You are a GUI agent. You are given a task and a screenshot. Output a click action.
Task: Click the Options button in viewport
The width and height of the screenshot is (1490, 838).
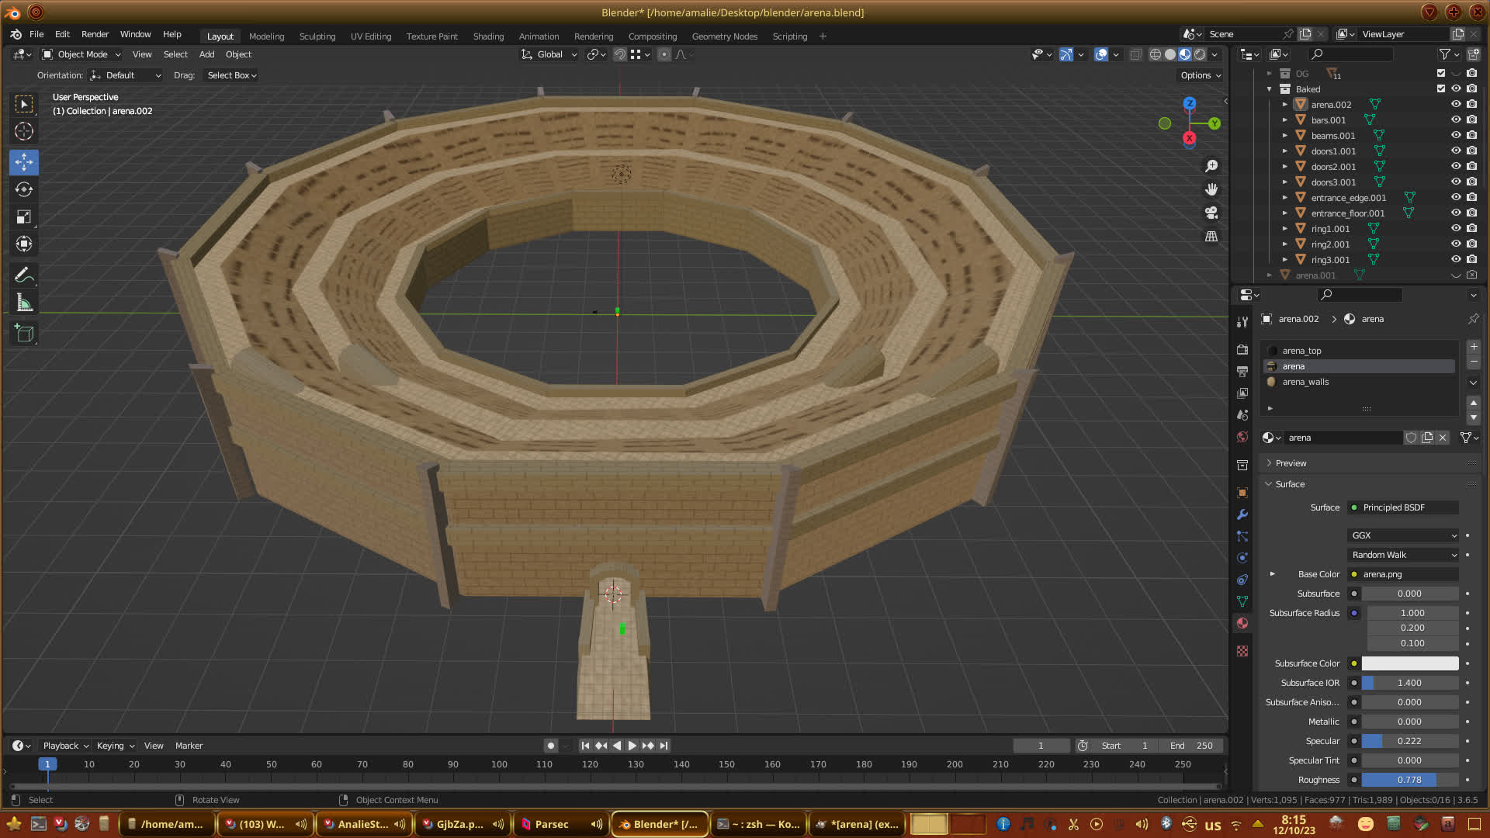1201,75
